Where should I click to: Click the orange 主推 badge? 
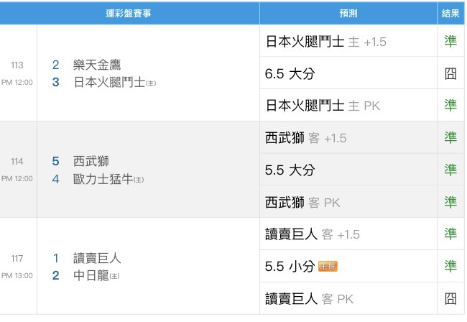(x=328, y=267)
